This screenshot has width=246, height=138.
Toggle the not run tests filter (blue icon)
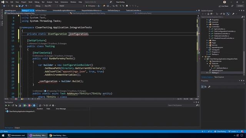point(35,105)
